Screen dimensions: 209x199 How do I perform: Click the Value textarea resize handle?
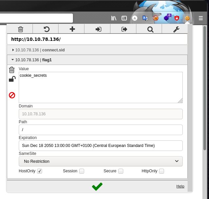(x=180, y=101)
